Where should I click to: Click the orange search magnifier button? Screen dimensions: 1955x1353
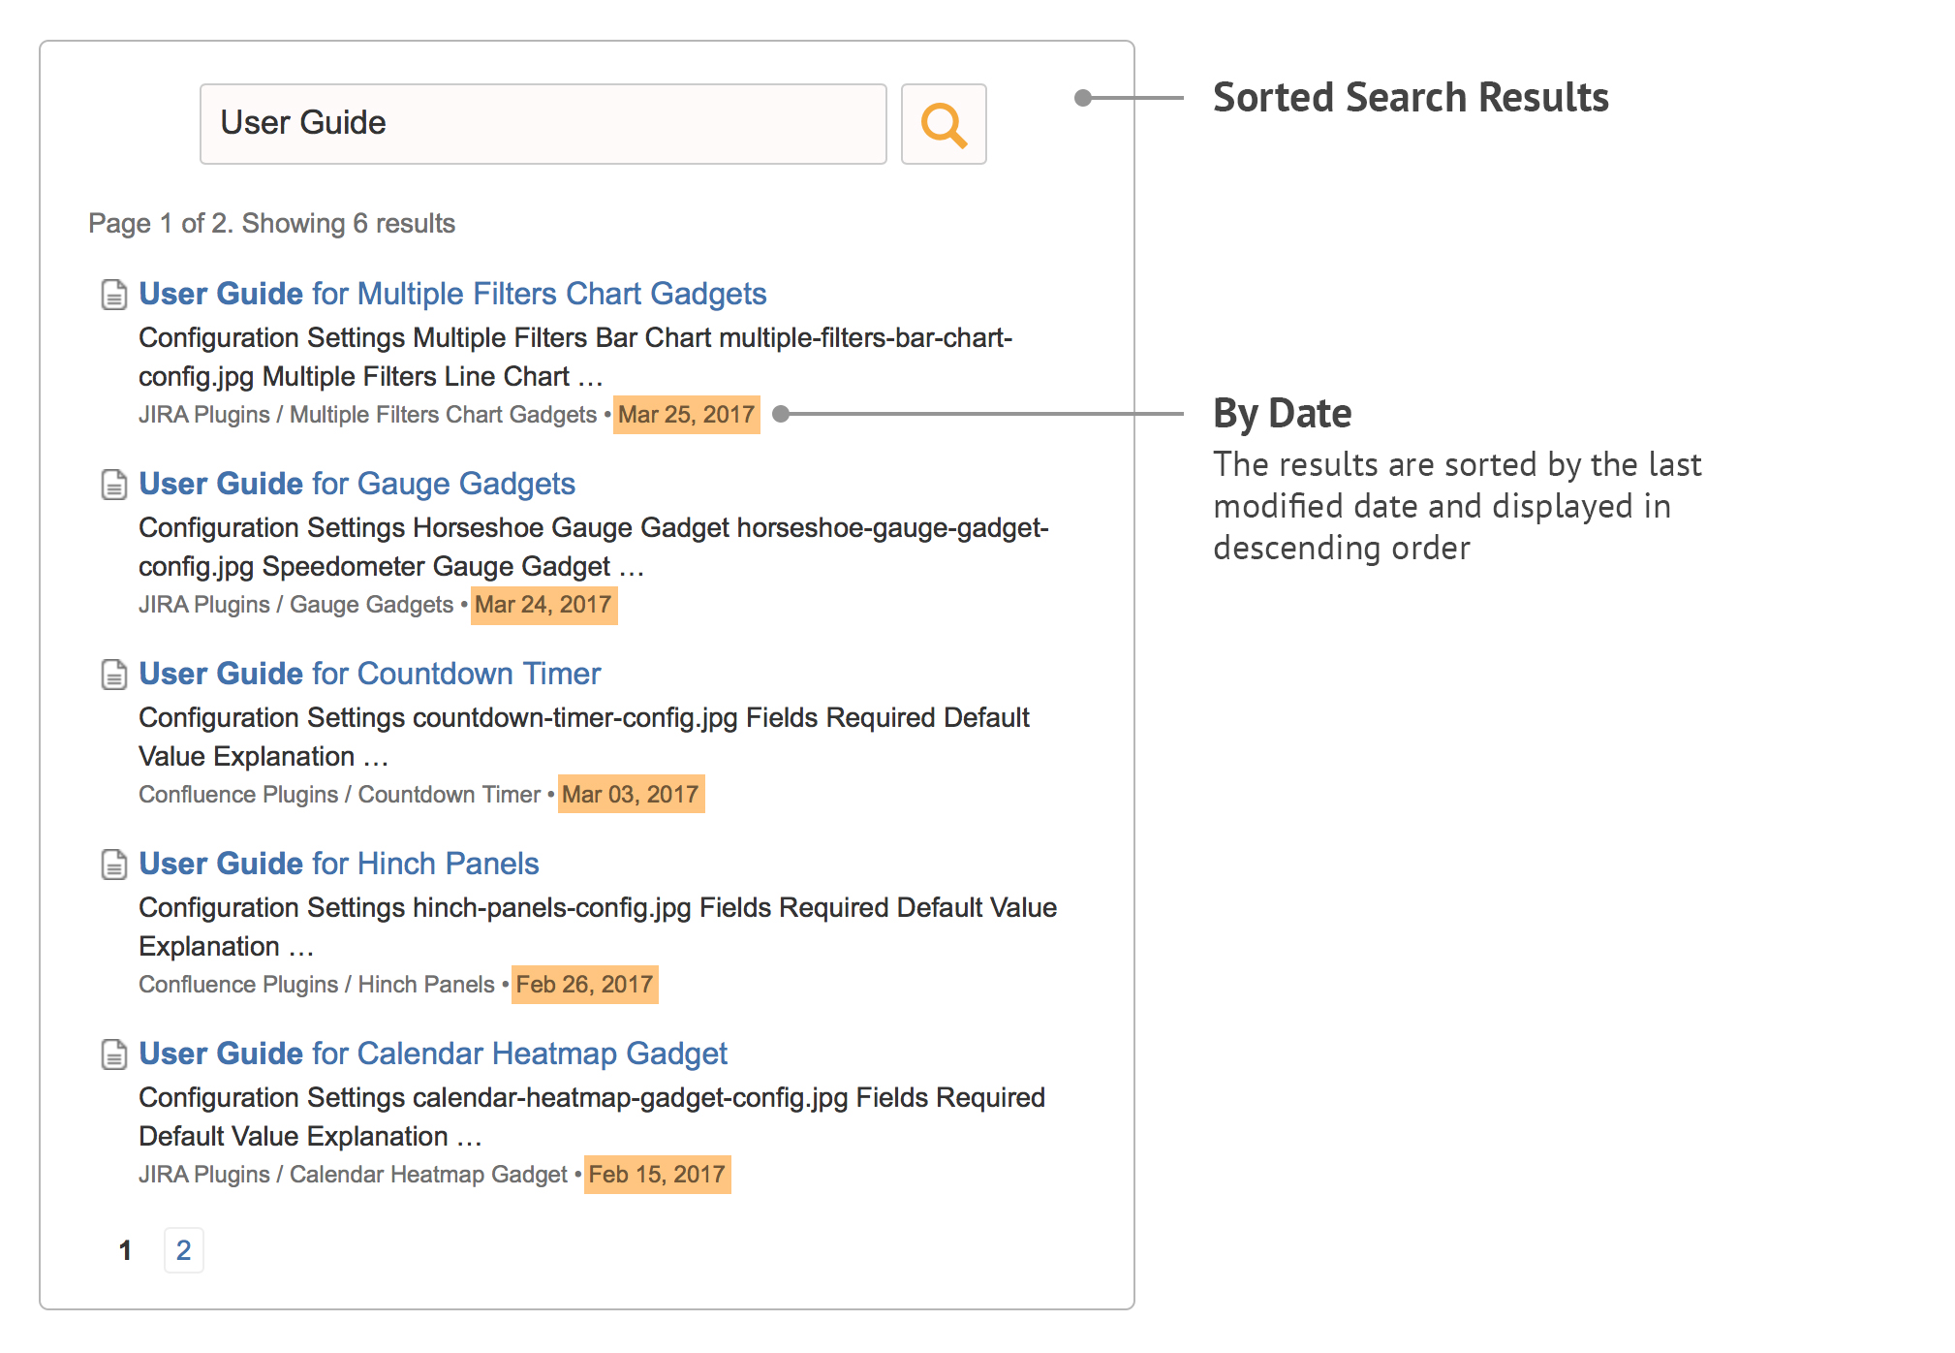click(943, 124)
